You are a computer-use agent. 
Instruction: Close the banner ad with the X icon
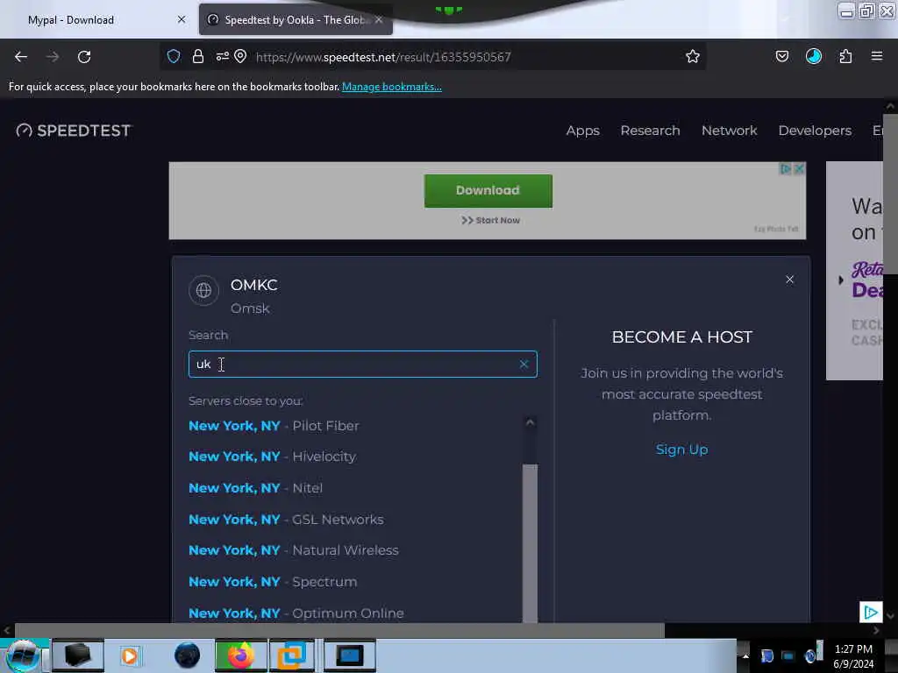[800, 169]
